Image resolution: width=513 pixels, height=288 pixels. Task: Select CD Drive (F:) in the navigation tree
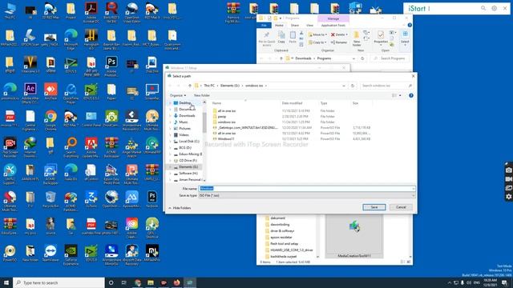[188, 161]
